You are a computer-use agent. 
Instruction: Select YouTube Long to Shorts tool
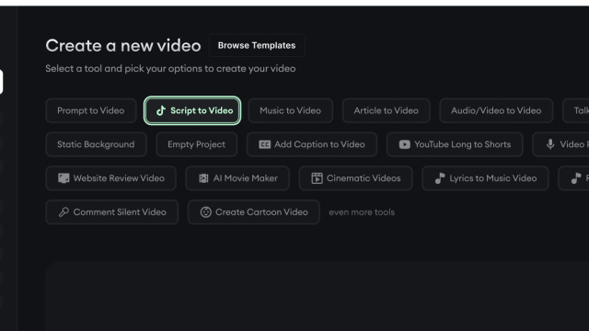(x=455, y=144)
